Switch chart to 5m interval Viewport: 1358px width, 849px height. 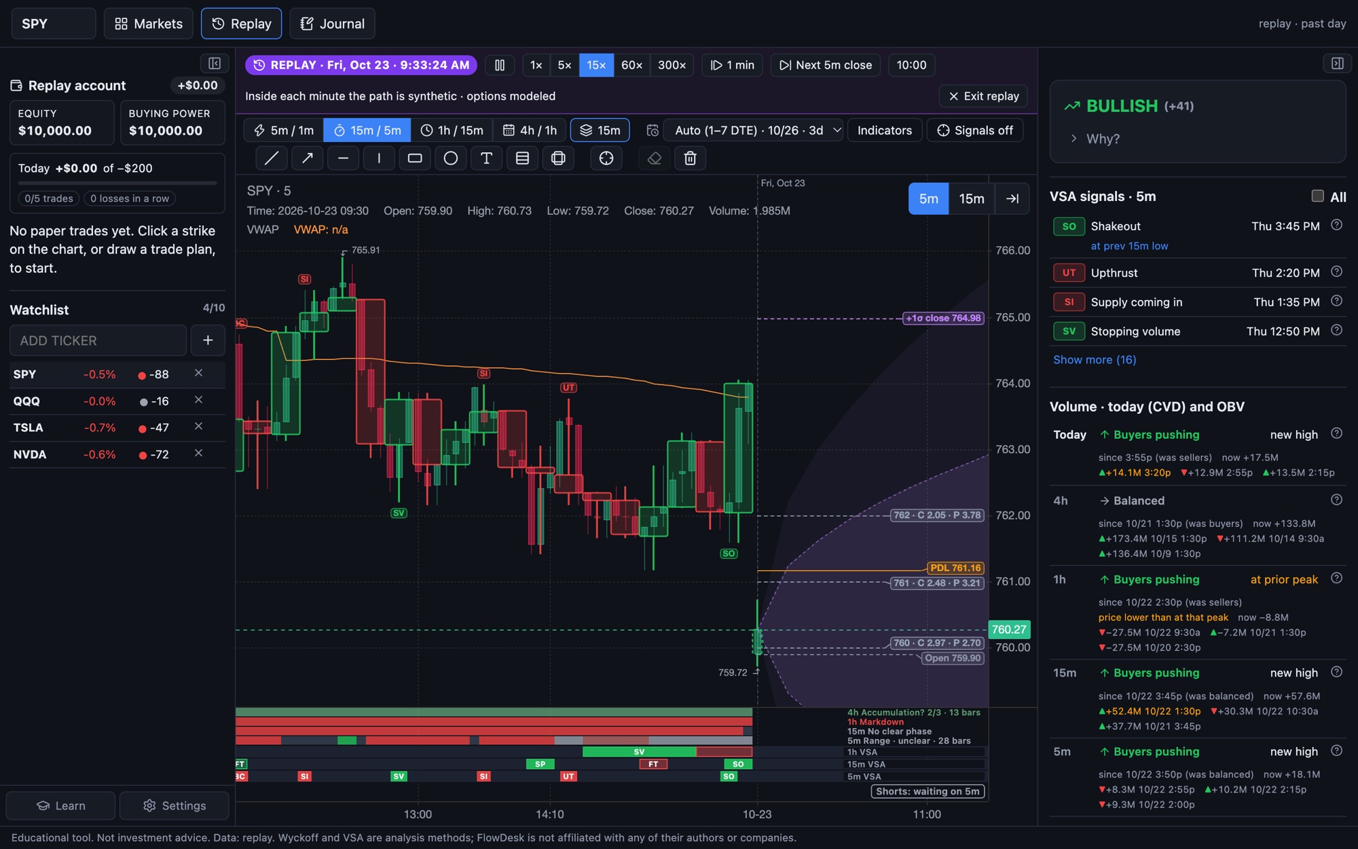click(928, 198)
